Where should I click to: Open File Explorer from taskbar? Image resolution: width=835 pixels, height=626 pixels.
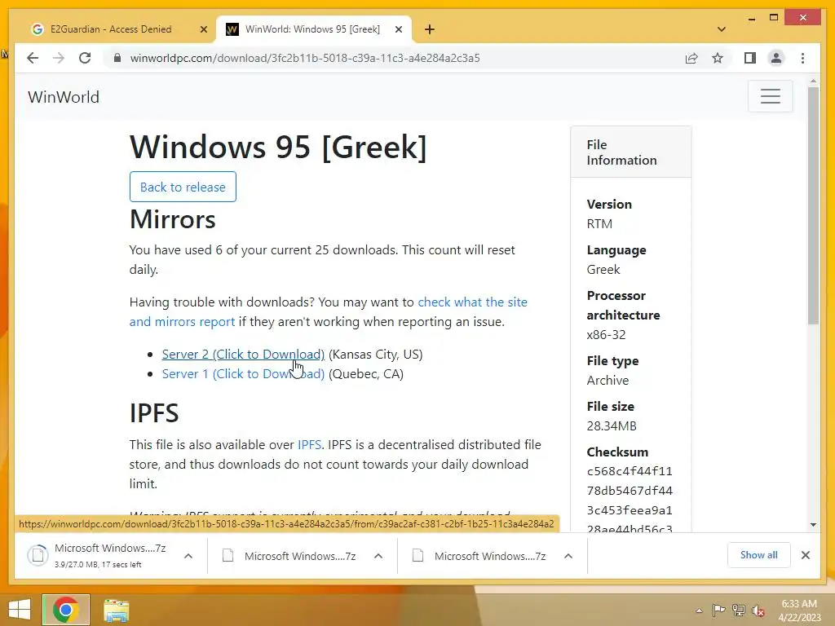click(116, 611)
